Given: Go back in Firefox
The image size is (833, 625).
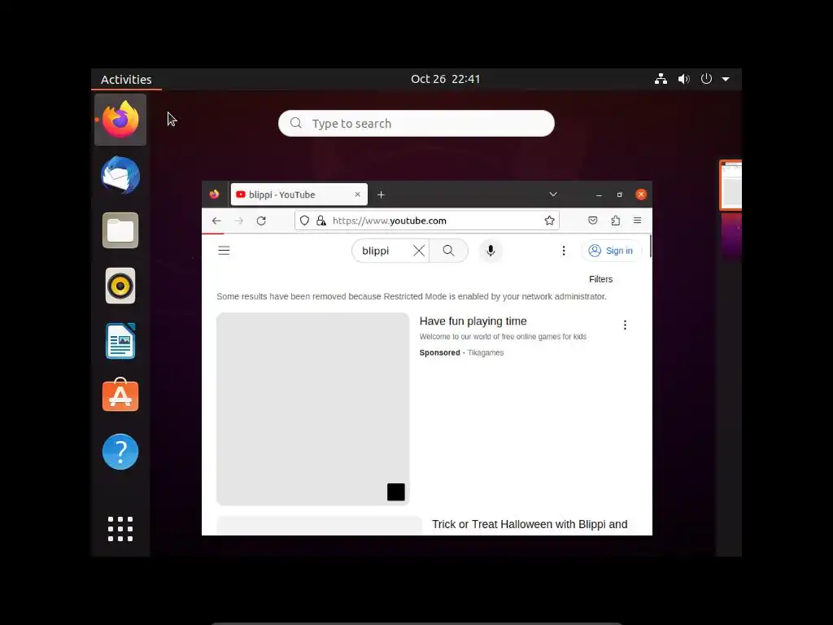Looking at the screenshot, I should [x=216, y=221].
